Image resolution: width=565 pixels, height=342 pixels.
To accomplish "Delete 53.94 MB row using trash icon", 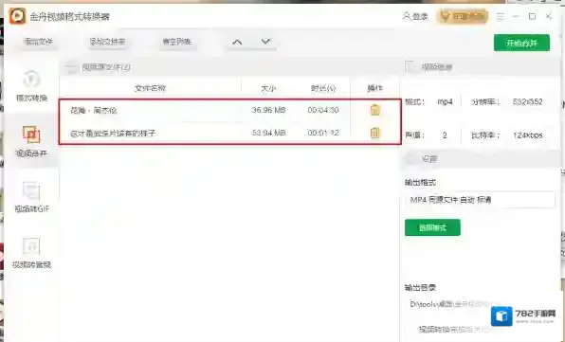I will 375,133.
